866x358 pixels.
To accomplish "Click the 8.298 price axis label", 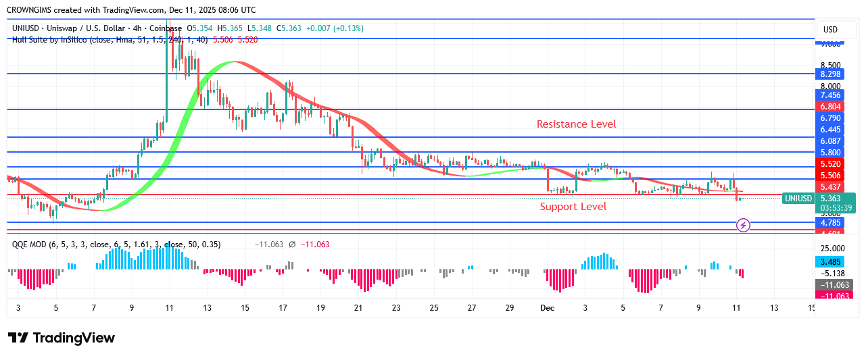I will coord(830,74).
